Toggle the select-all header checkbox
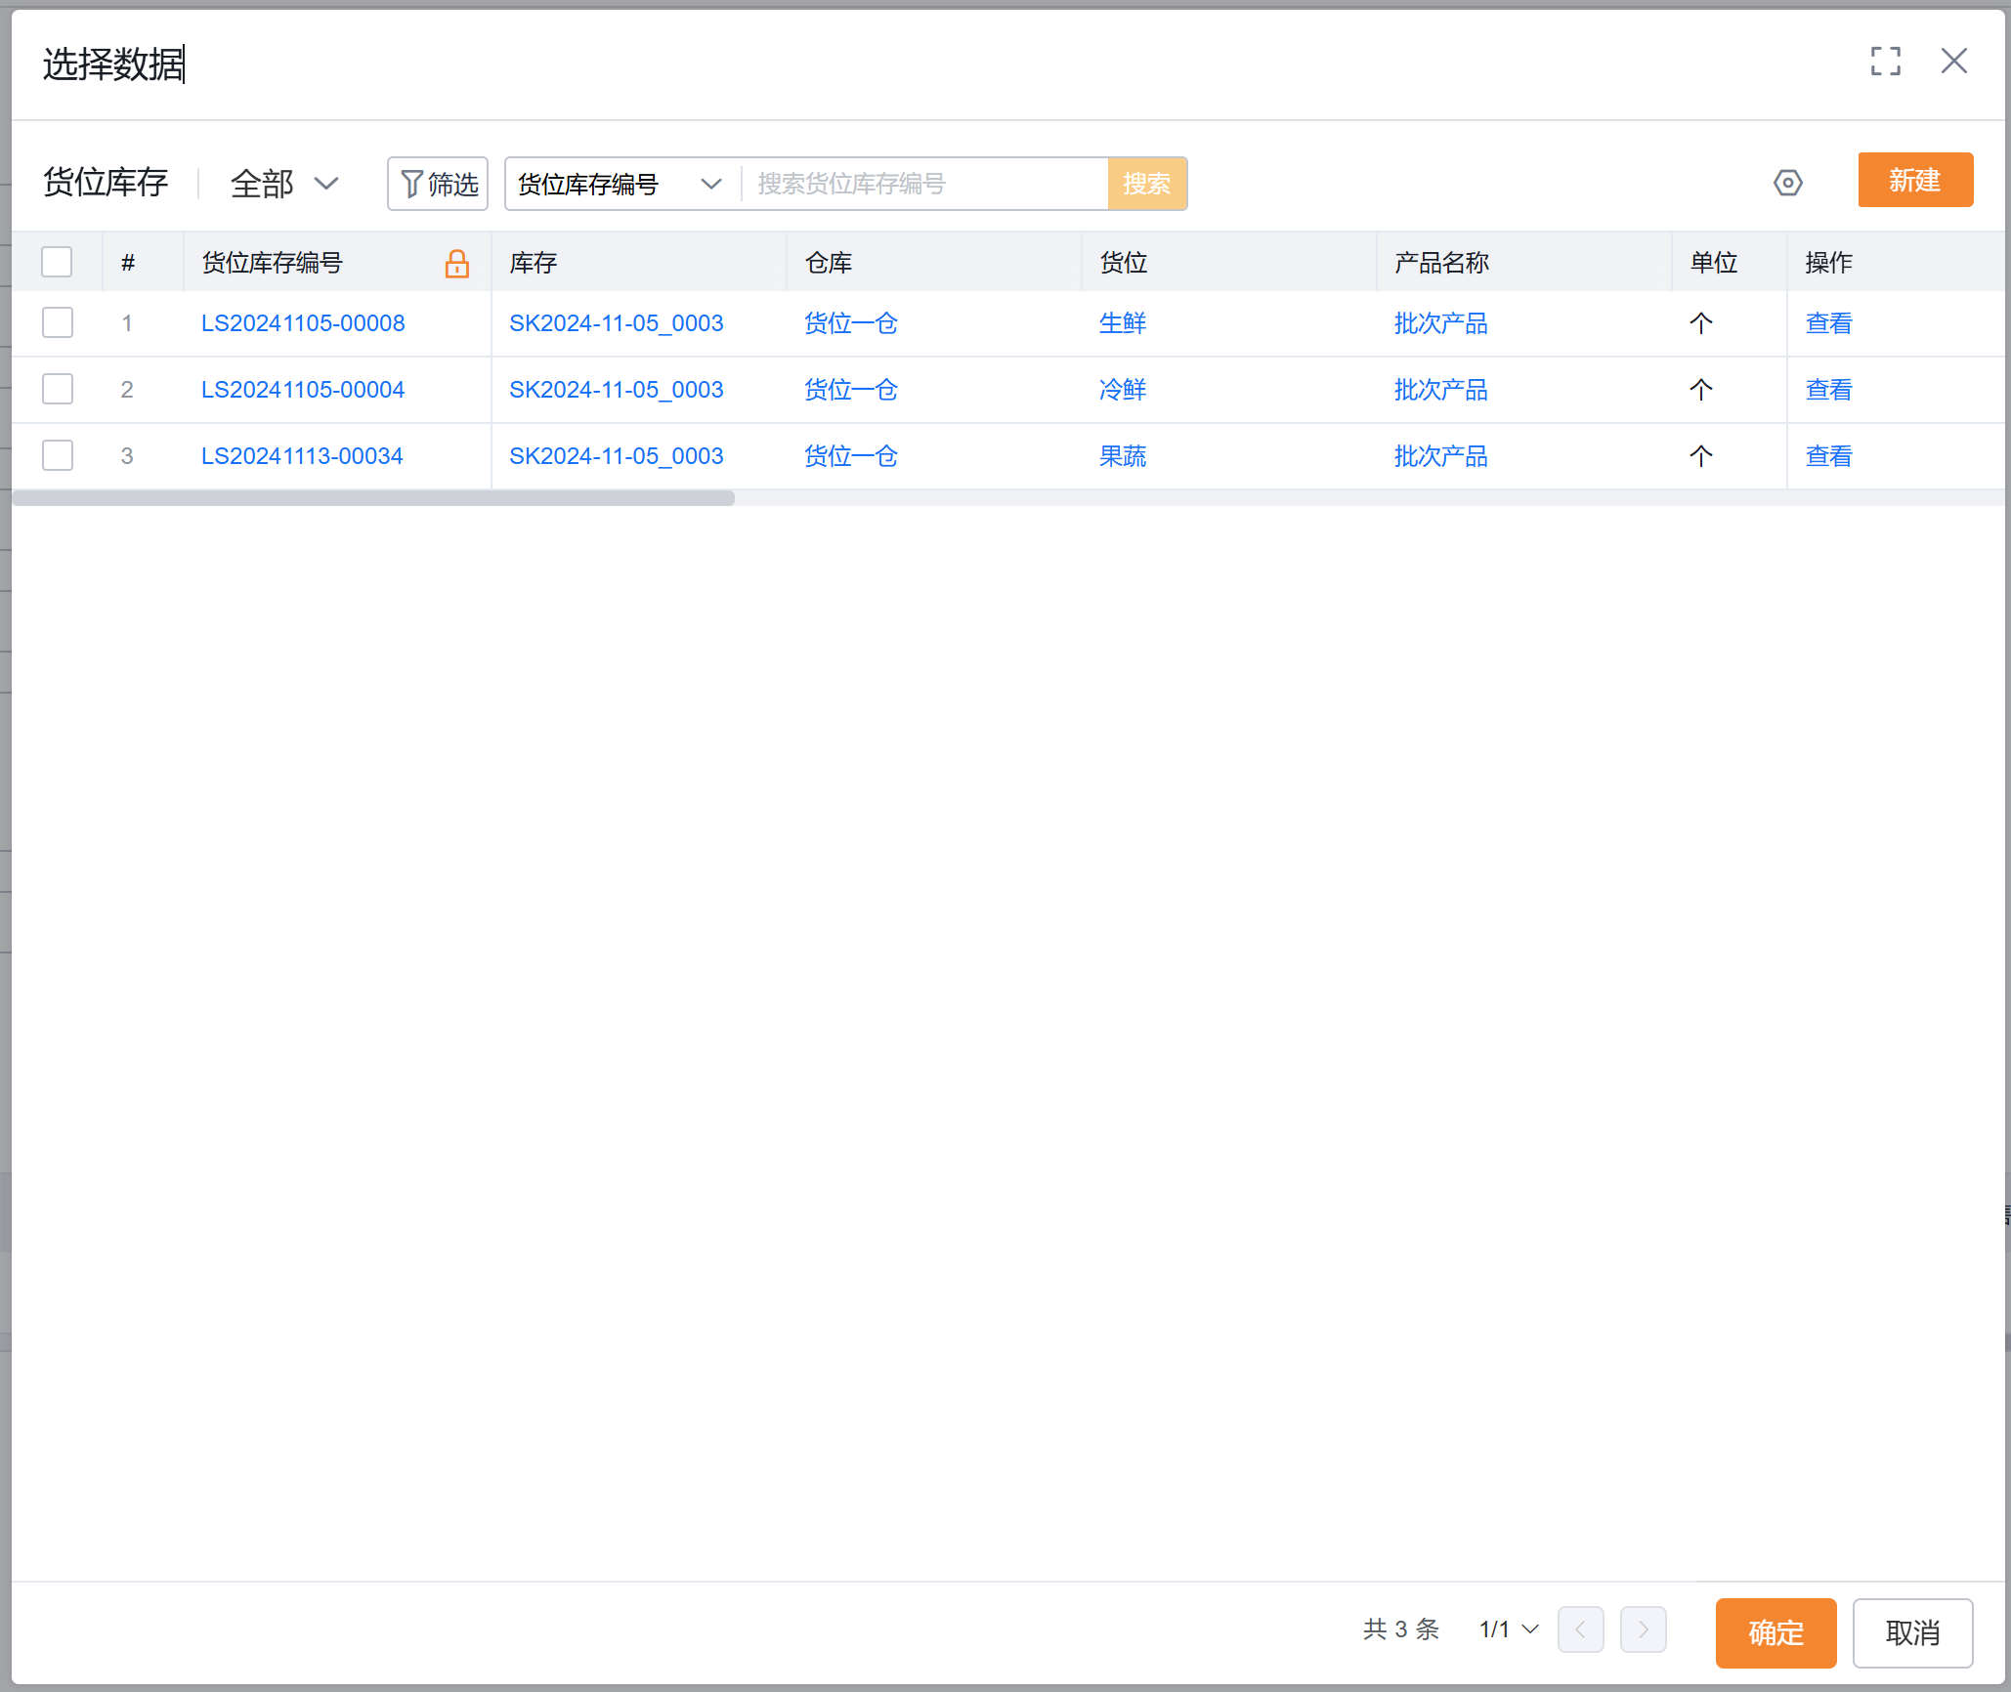2011x1692 pixels. tap(57, 262)
